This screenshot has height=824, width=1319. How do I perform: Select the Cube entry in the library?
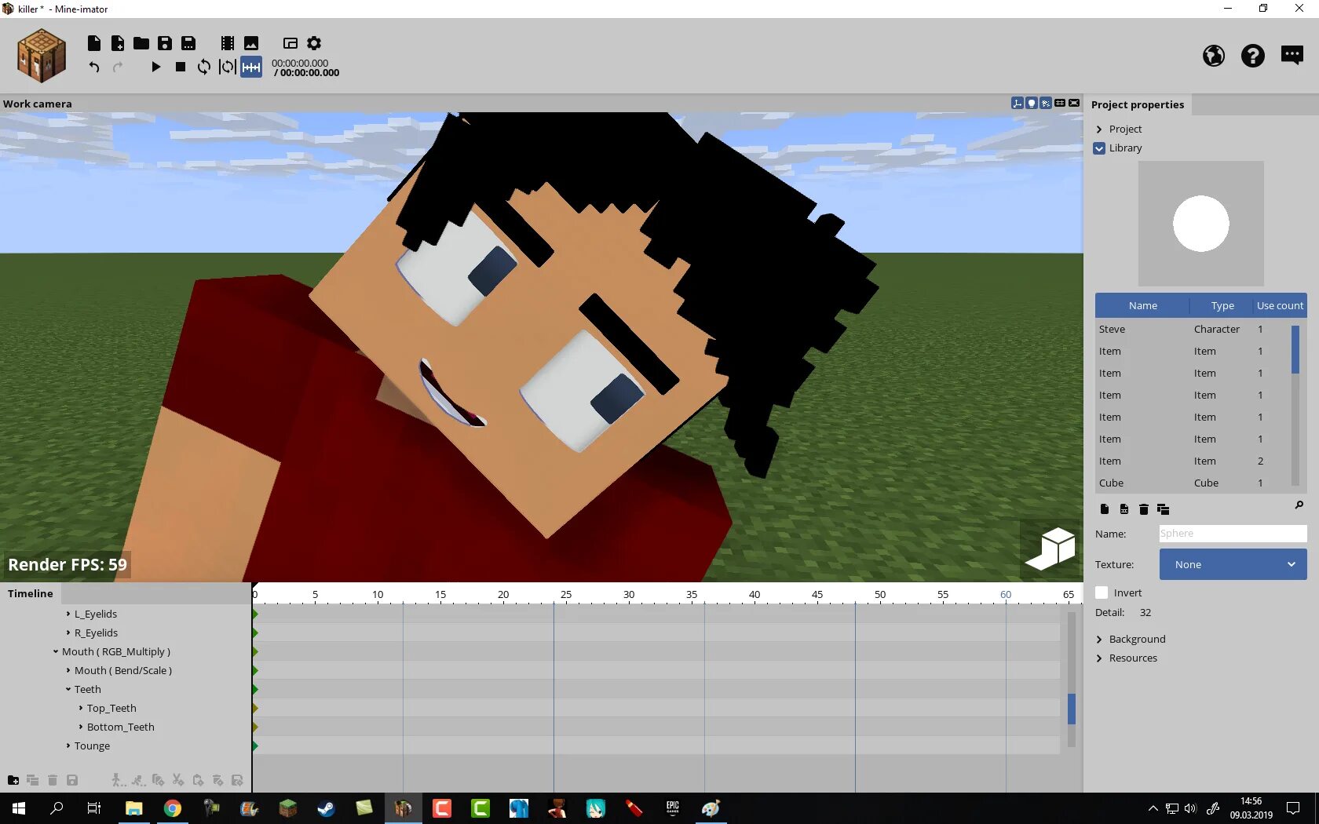(x=1193, y=483)
